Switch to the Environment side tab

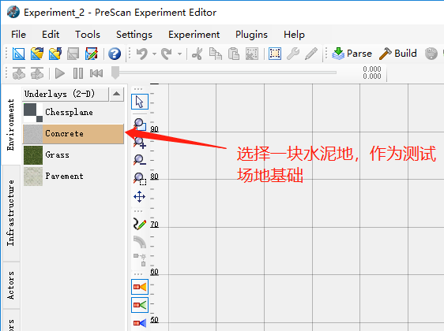(x=11, y=125)
